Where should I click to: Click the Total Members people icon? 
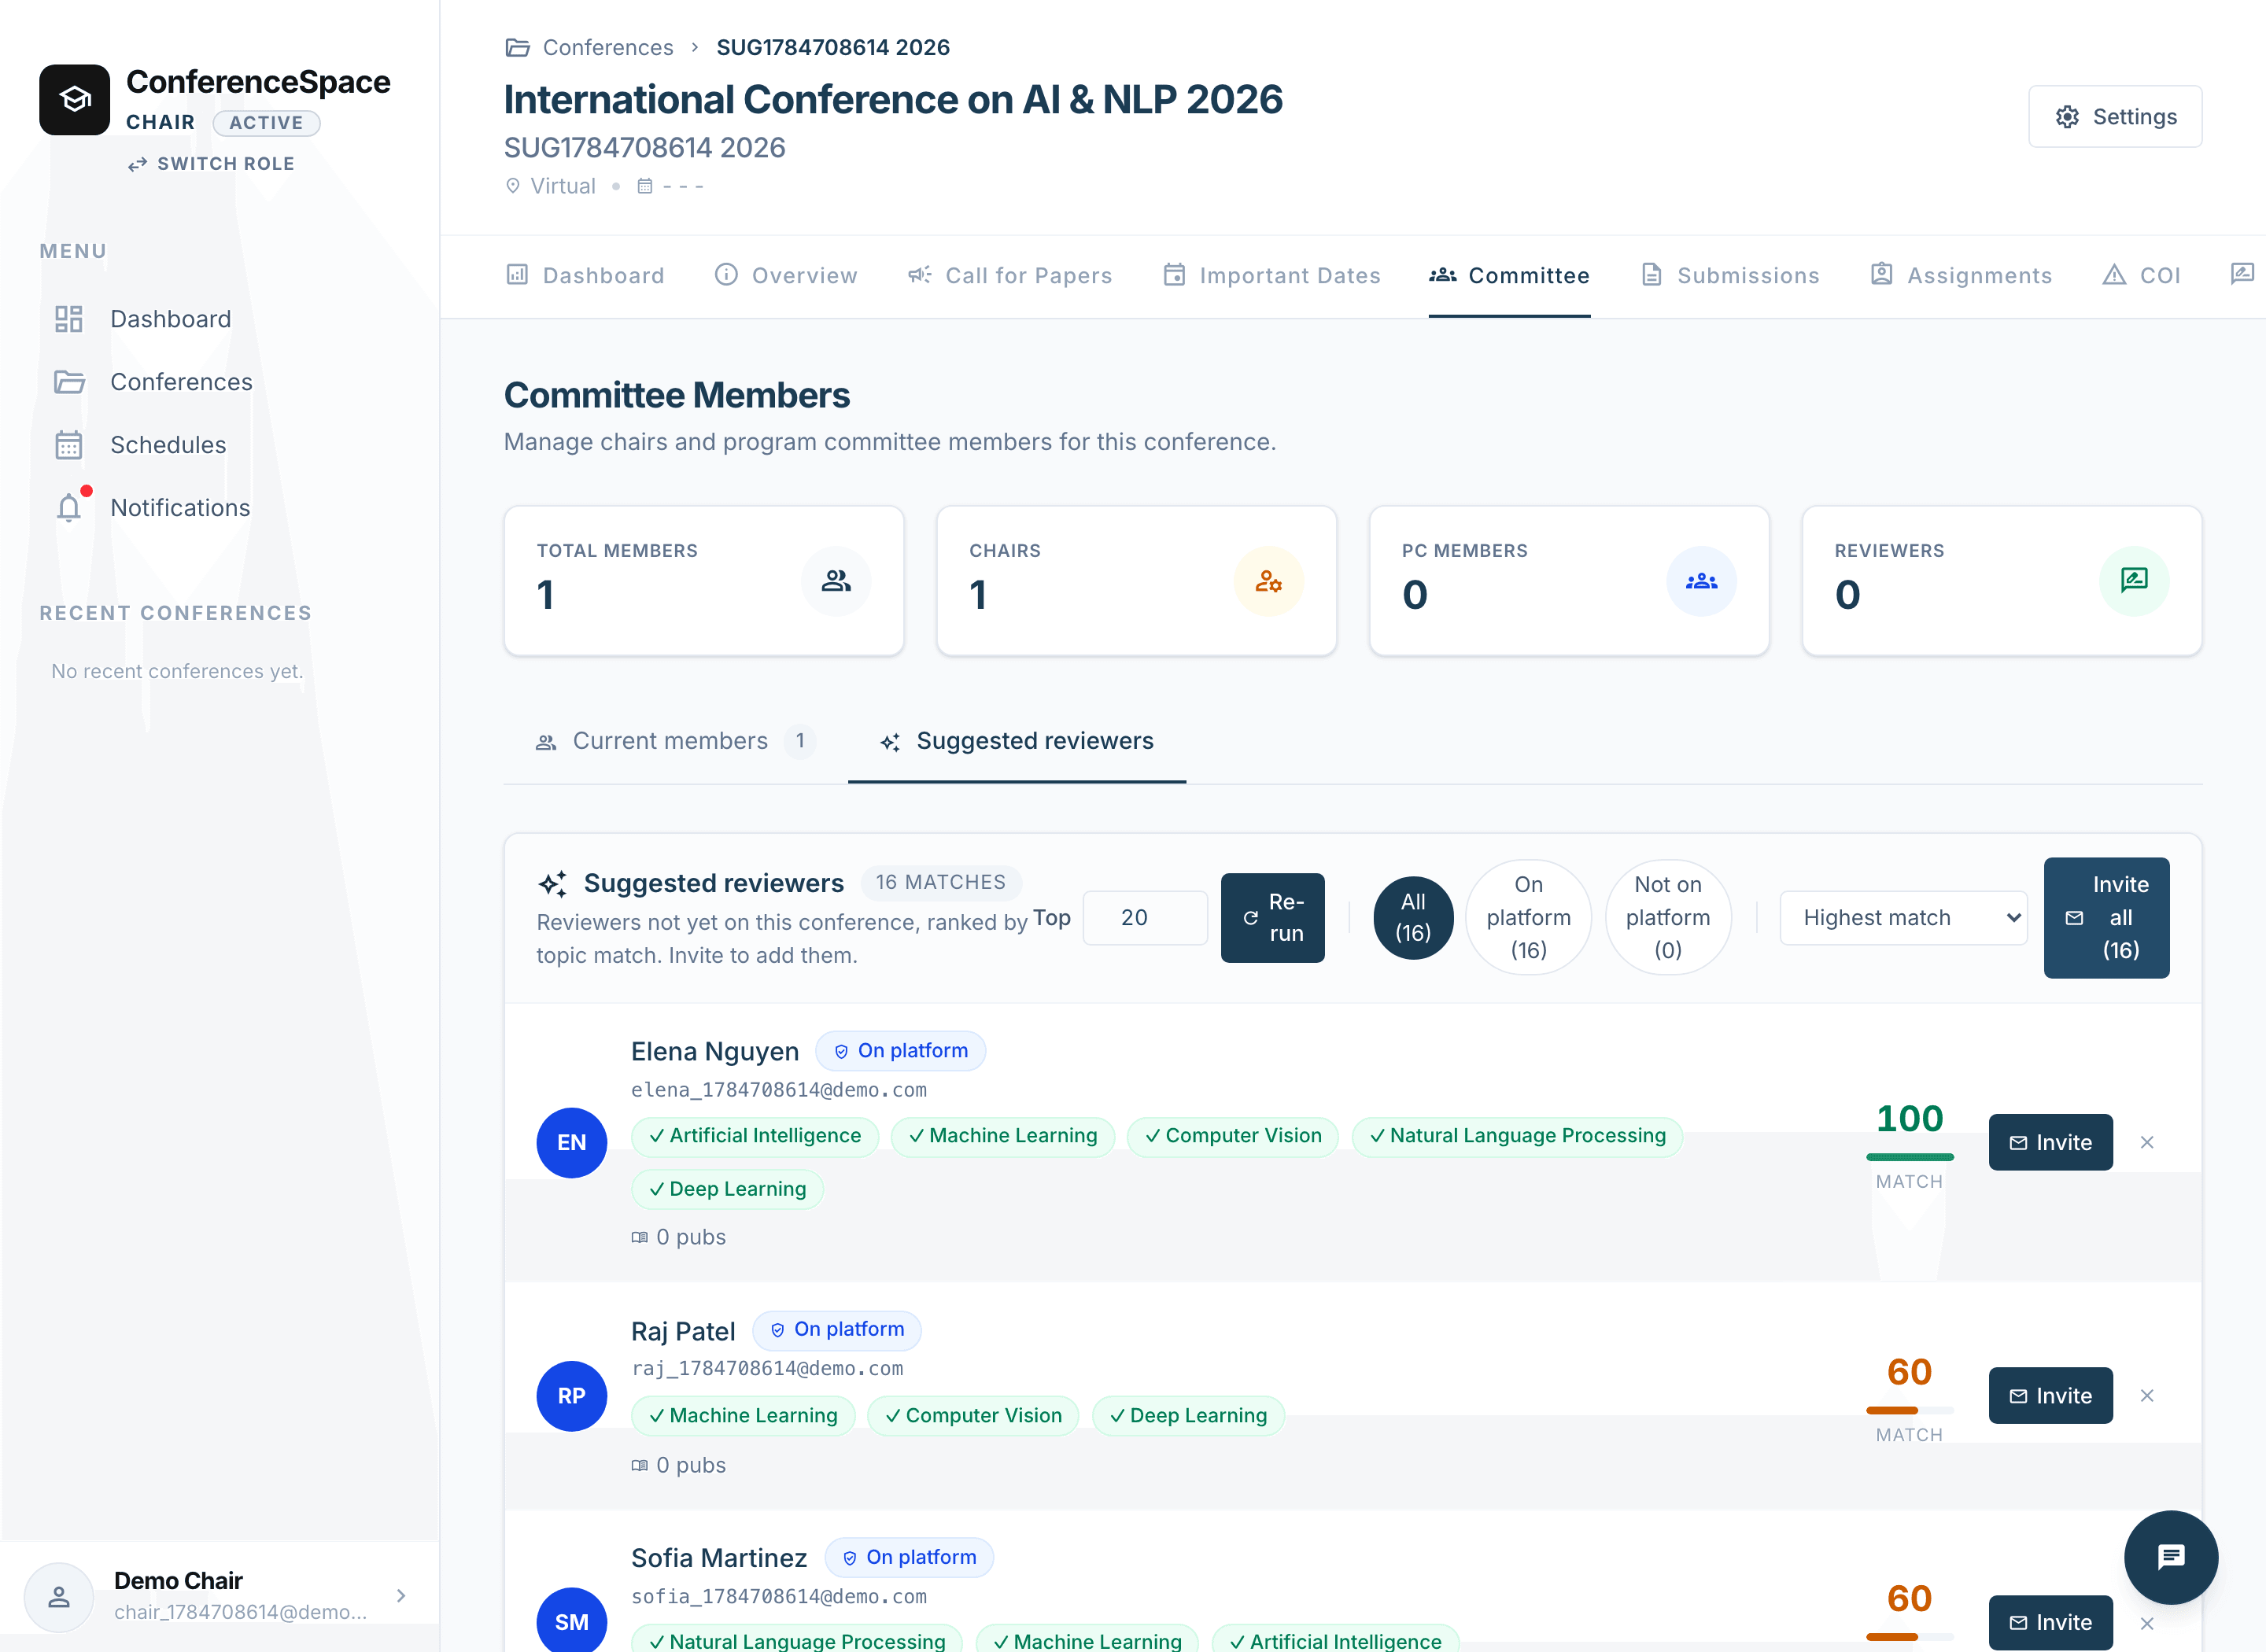coord(836,581)
